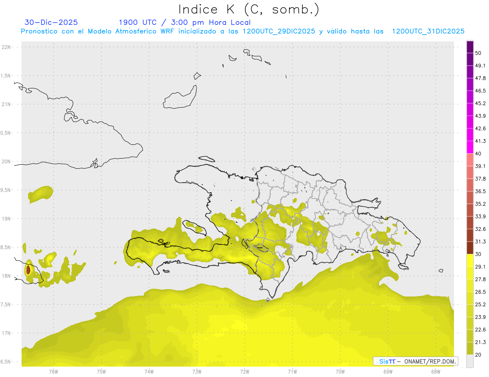Click the '49.1' value on the color scale
The width and height of the screenshot is (489, 377).
480,65
